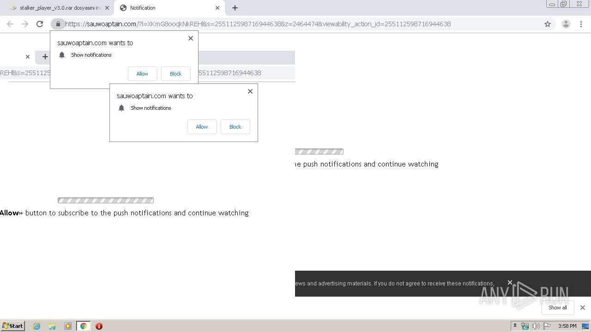Go forward to next page
591x332 pixels.
point(25,24)
